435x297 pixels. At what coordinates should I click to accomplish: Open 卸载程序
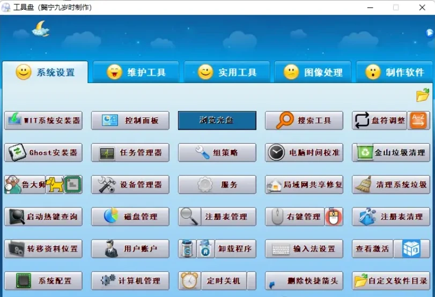click(235, 248)
